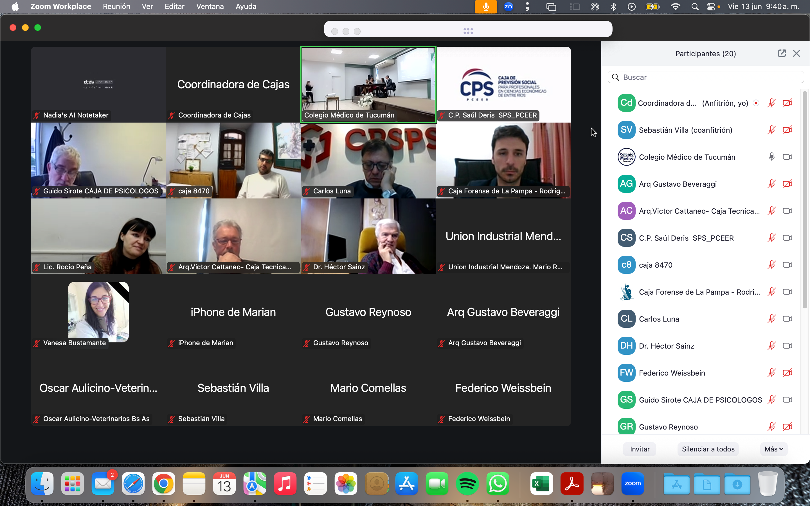Click mic icon for Dr. Héctor Sainz

tap(771, 346)
